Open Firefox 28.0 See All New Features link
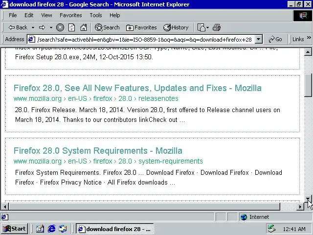This screenshot has height=235, width=313. [x=137, y=88]
